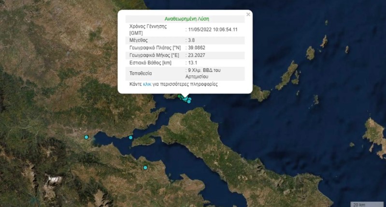Select the westernmost cyan earthquake marker on the mainland
This screenshot has width=386, height=207.
pos(86,137)
